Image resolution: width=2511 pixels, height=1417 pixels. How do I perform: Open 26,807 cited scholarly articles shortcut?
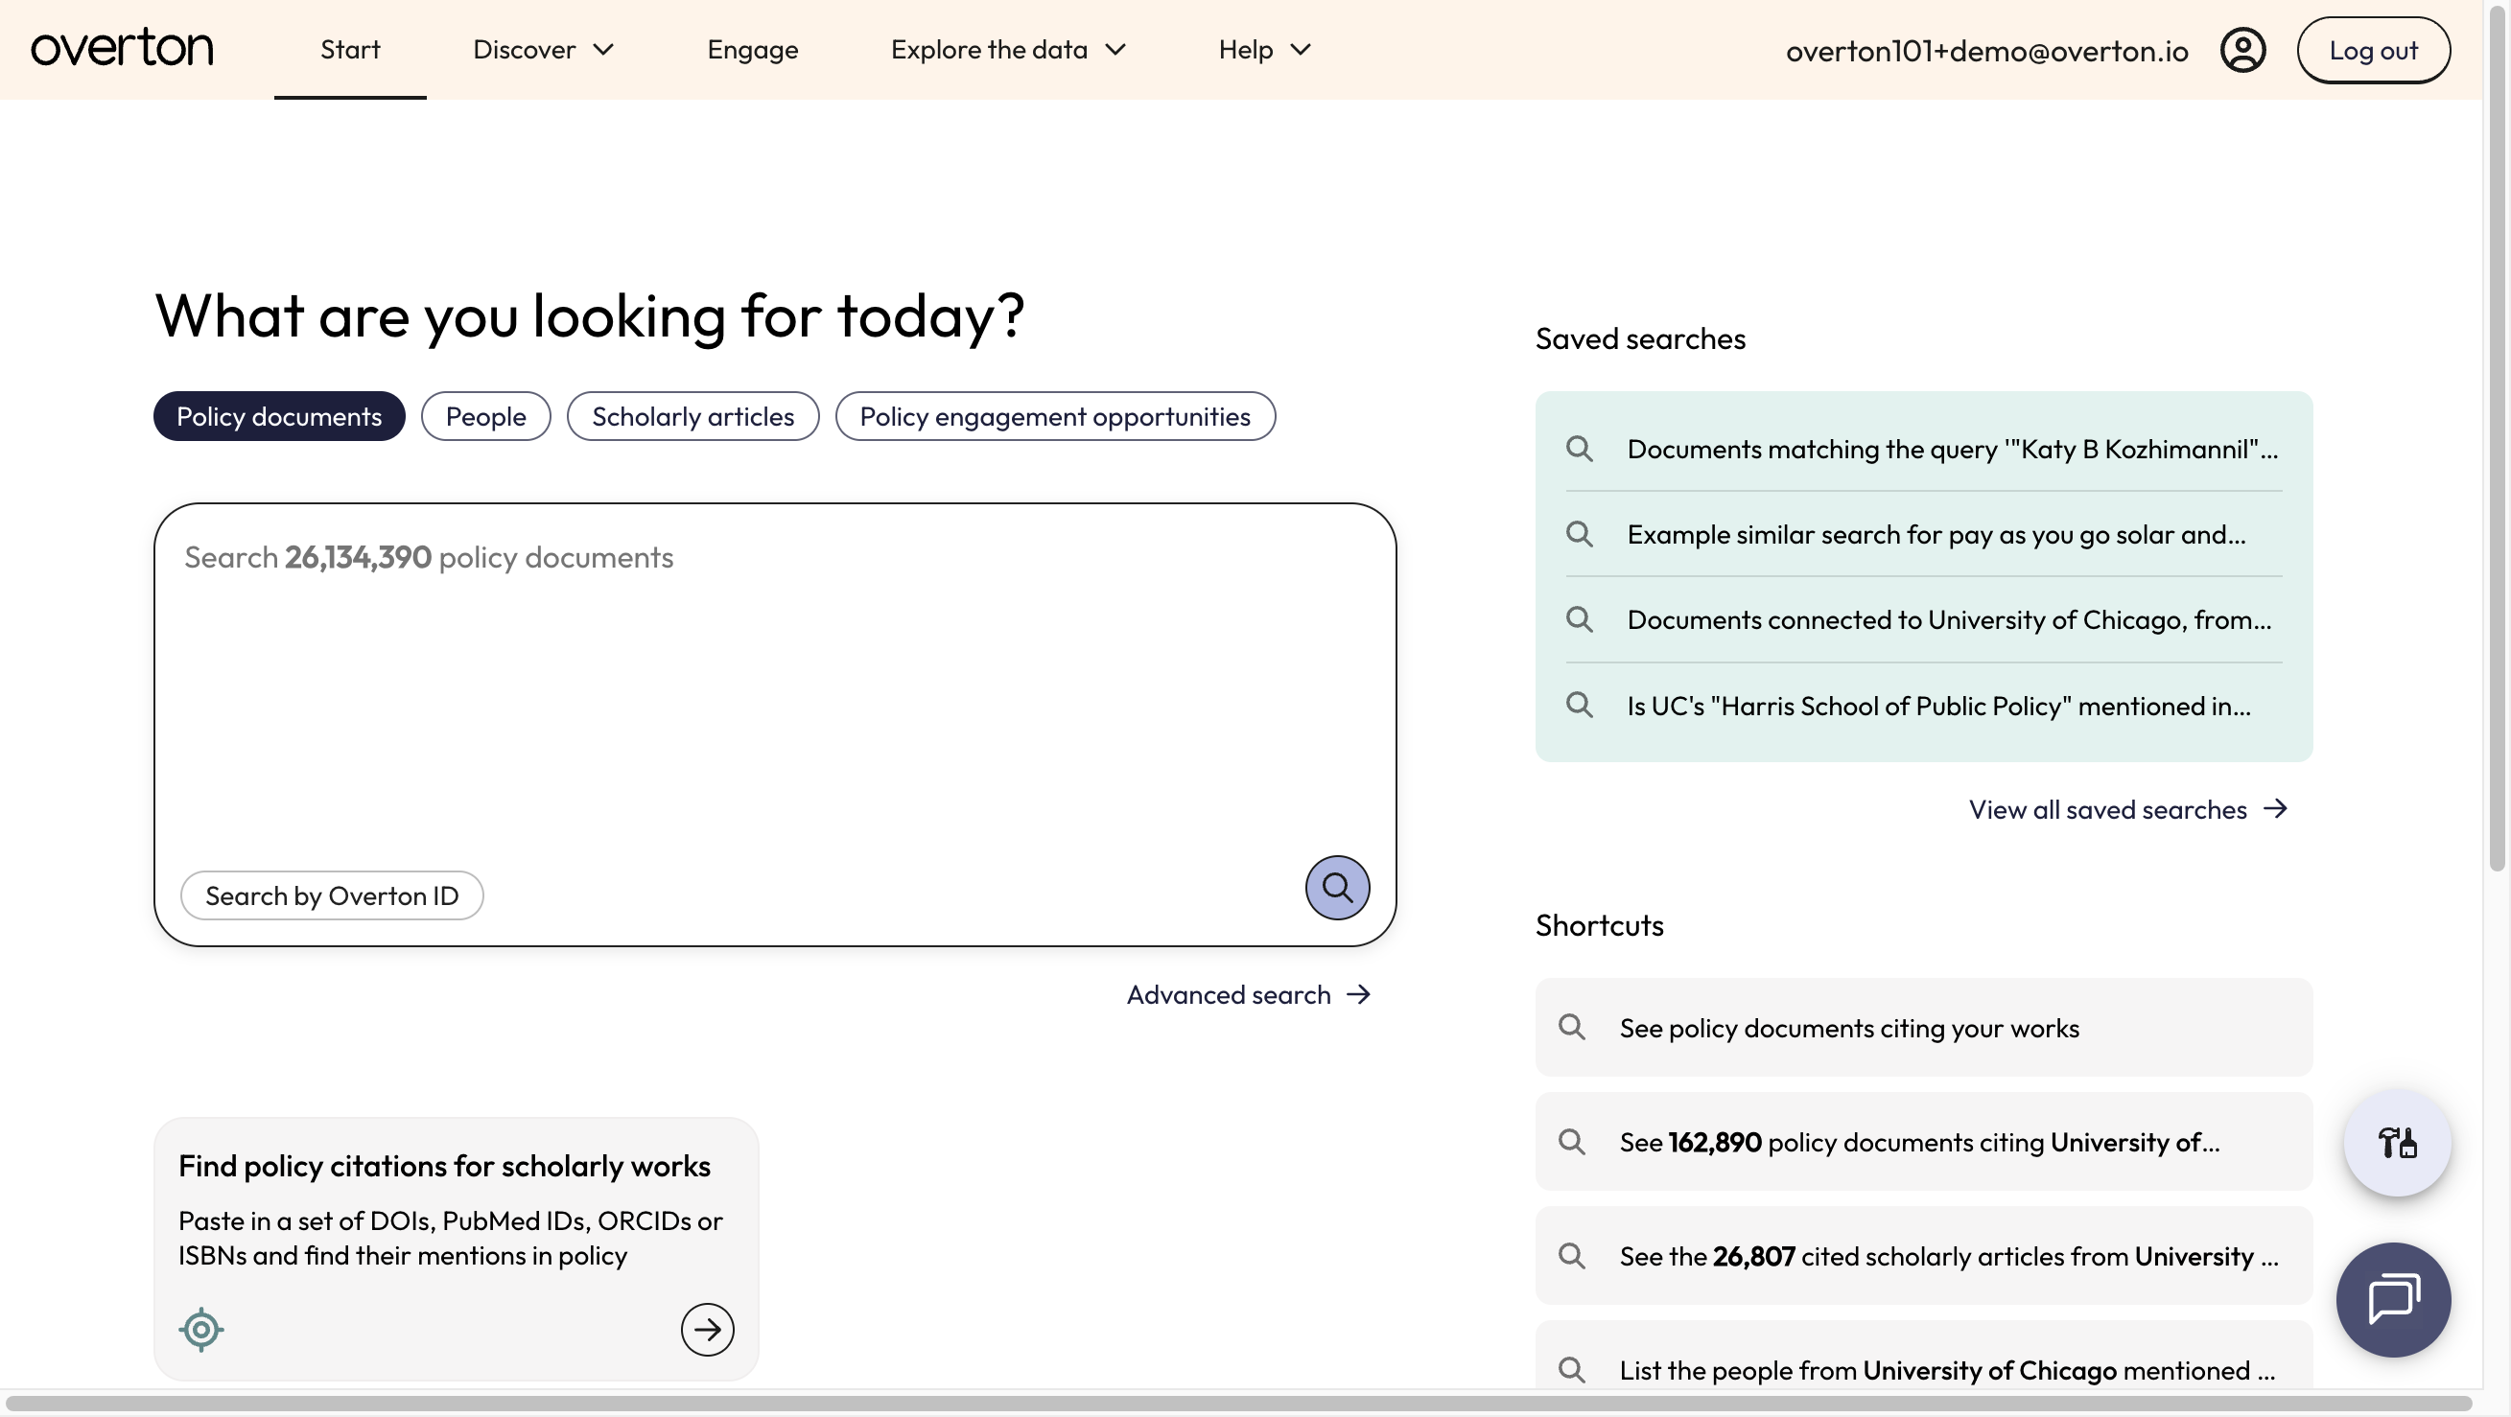point(1923,1255)
